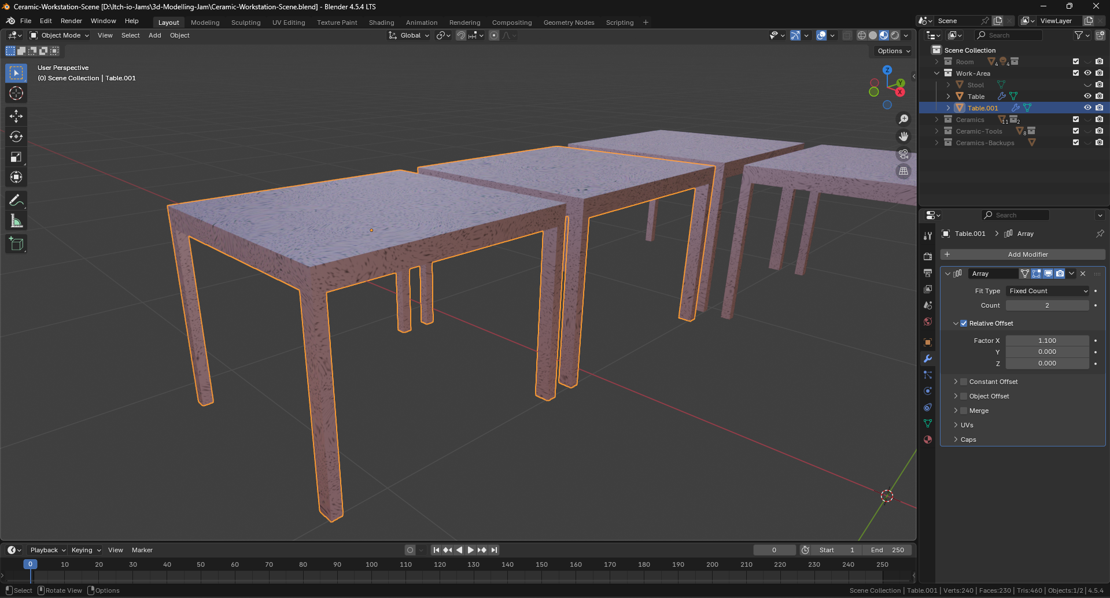Choose the Annotate tool
The width and height of the screenshot is (1110, 598).
coord(16,201)
